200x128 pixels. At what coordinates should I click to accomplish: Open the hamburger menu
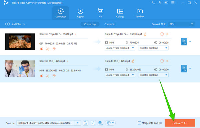(x=173, y=3)
